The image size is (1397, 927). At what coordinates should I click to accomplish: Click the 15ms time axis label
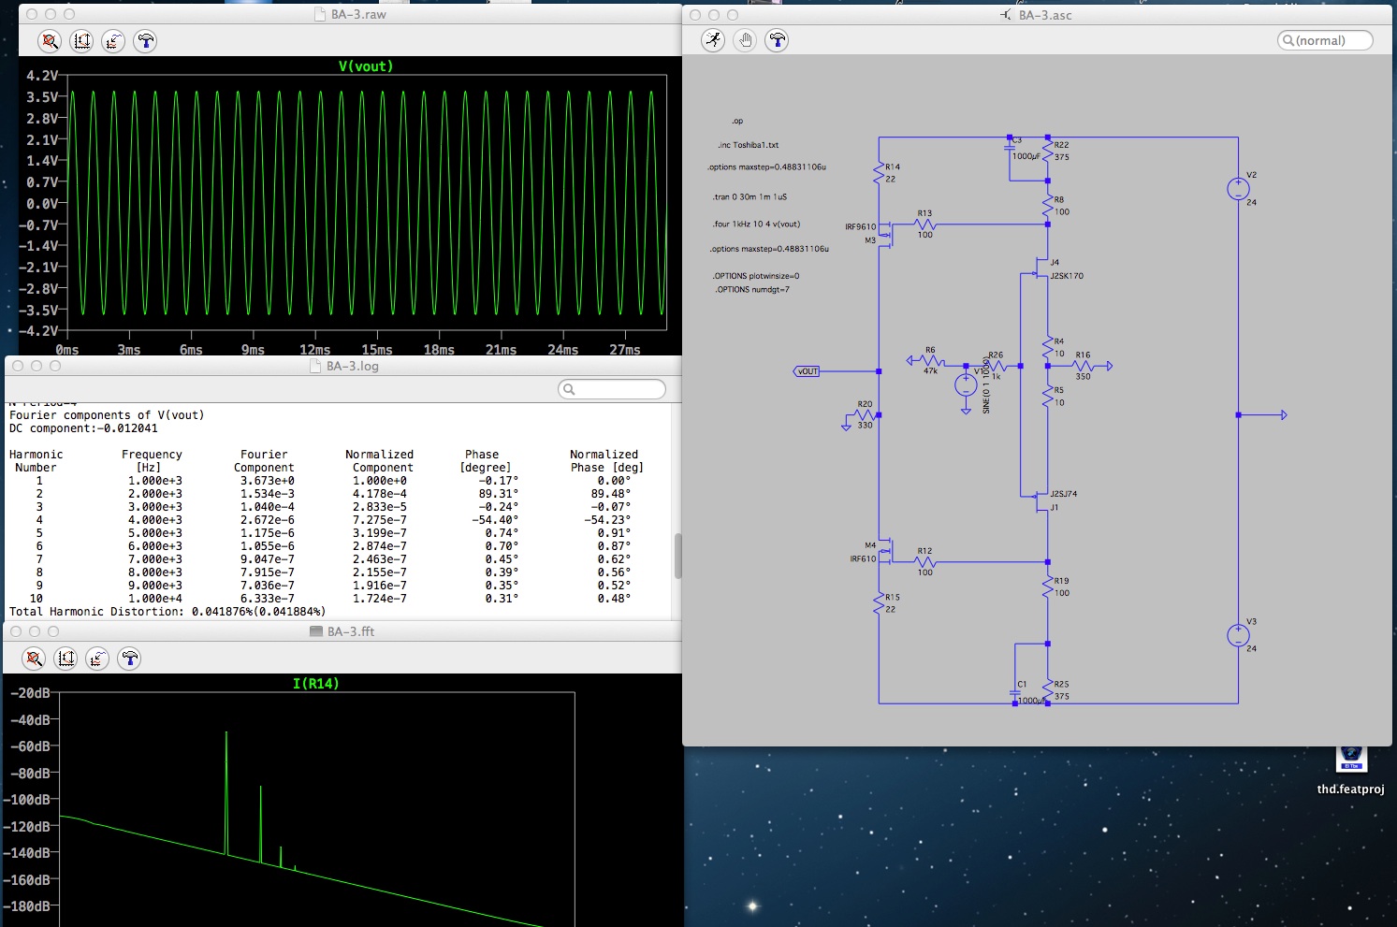376,350
